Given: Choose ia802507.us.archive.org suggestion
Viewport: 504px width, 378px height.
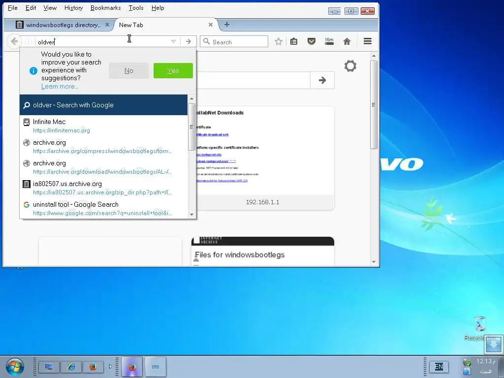Looking at the screenshot, I should point(103,188).
